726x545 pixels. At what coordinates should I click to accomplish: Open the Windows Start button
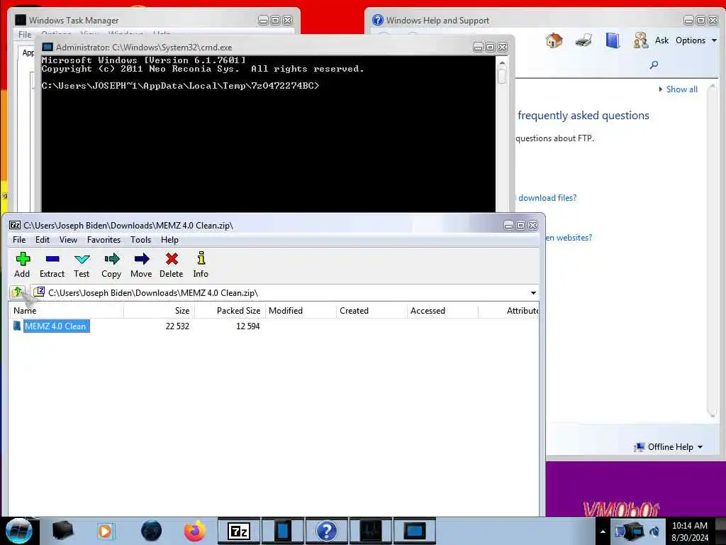[18, 531]
